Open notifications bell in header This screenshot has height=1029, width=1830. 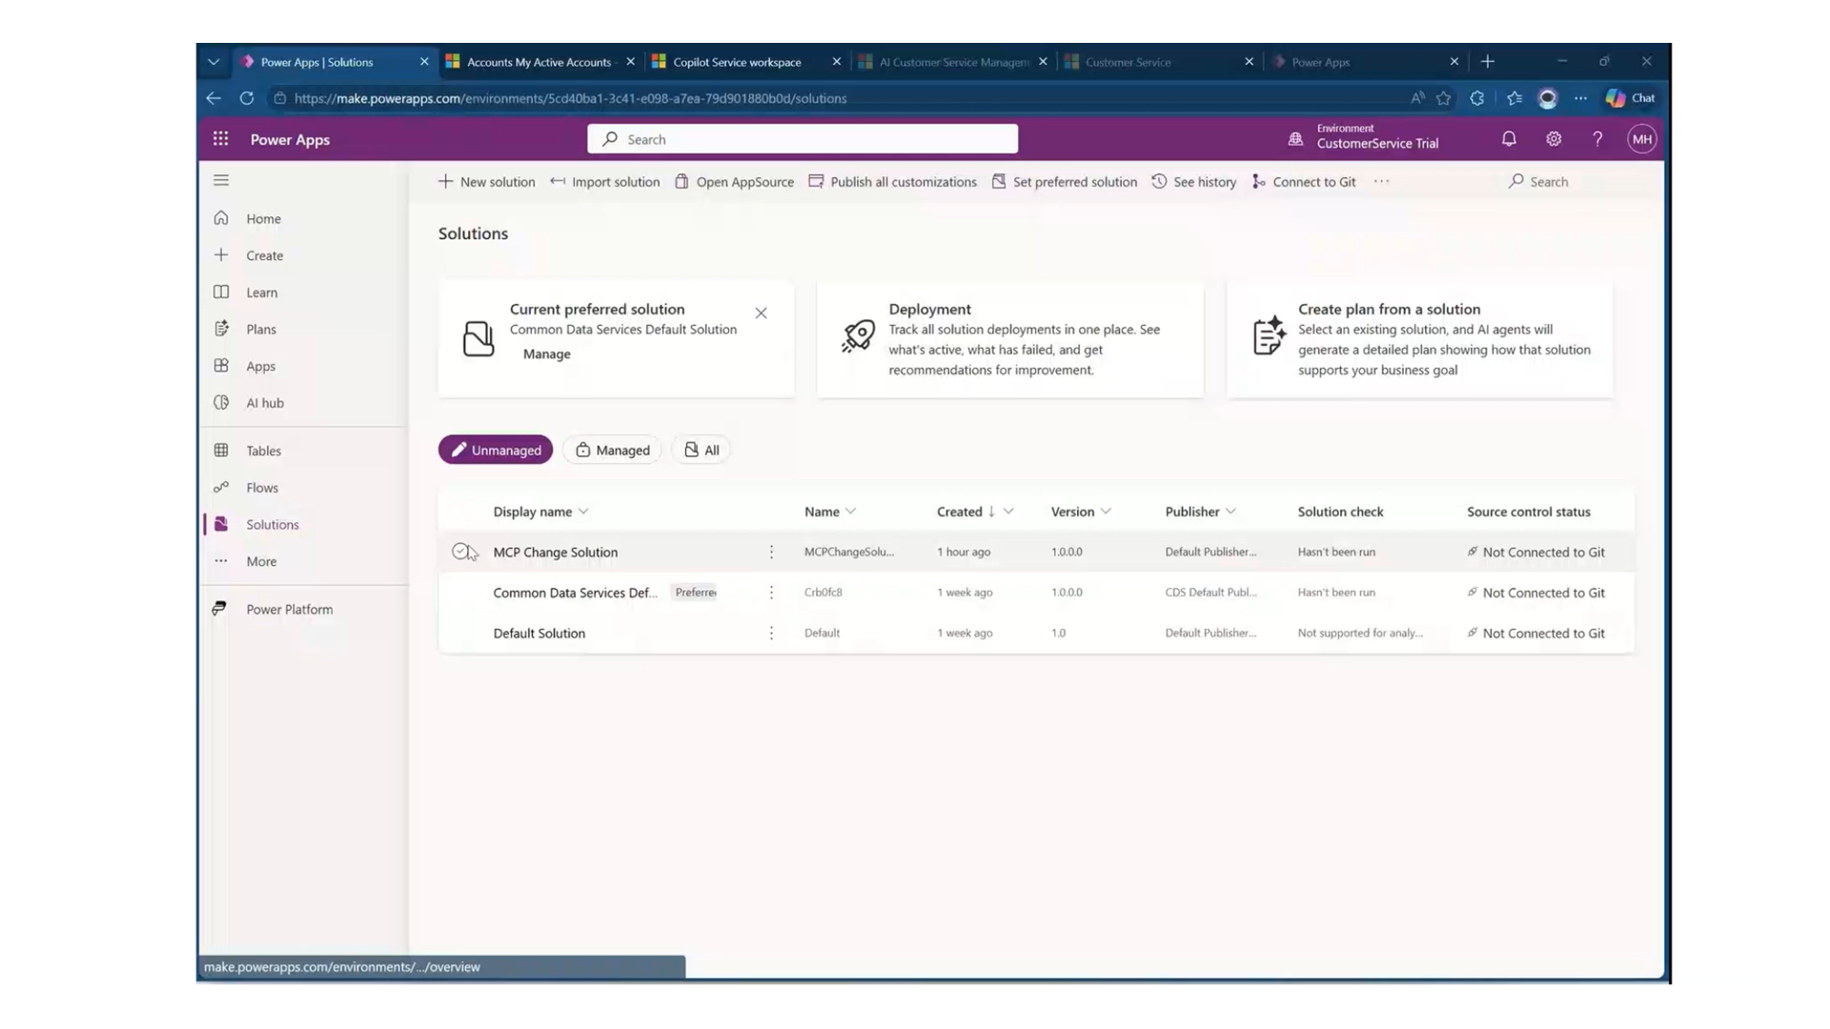point(1509,139)
